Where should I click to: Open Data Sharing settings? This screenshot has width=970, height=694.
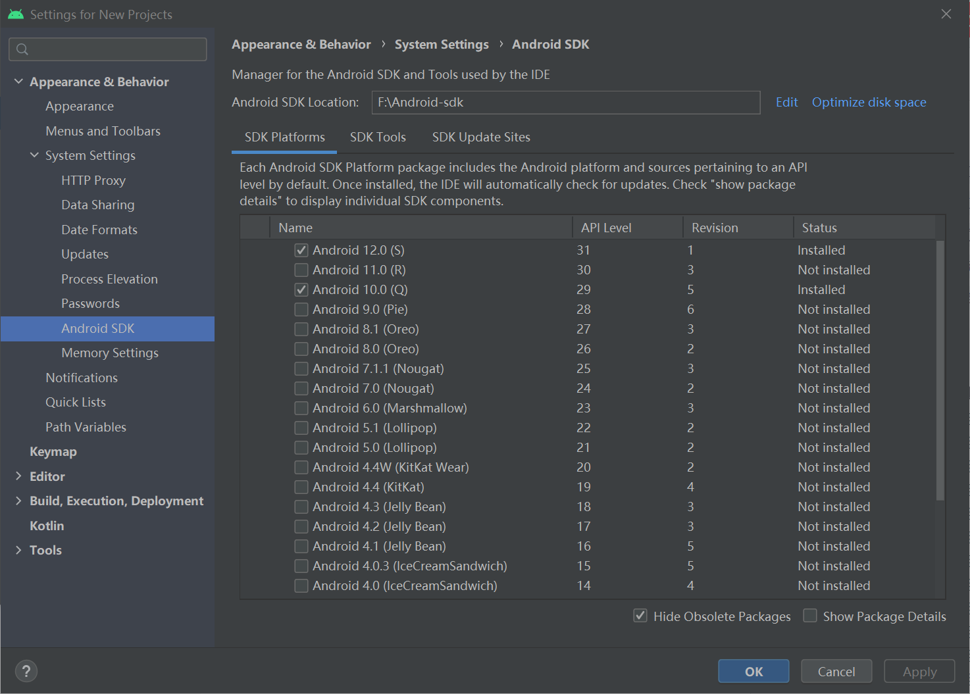click(98, 205)
